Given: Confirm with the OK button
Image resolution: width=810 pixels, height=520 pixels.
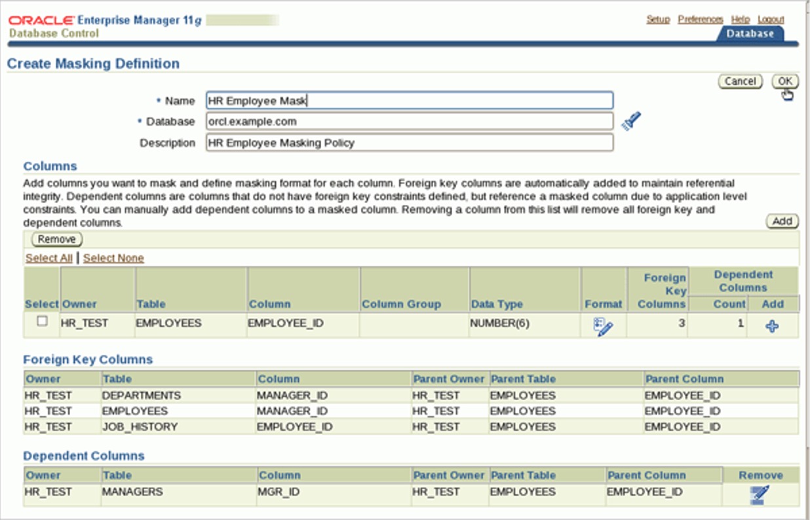Looking at the screenshot, I should pyautogui.click(x=785, y=81).
